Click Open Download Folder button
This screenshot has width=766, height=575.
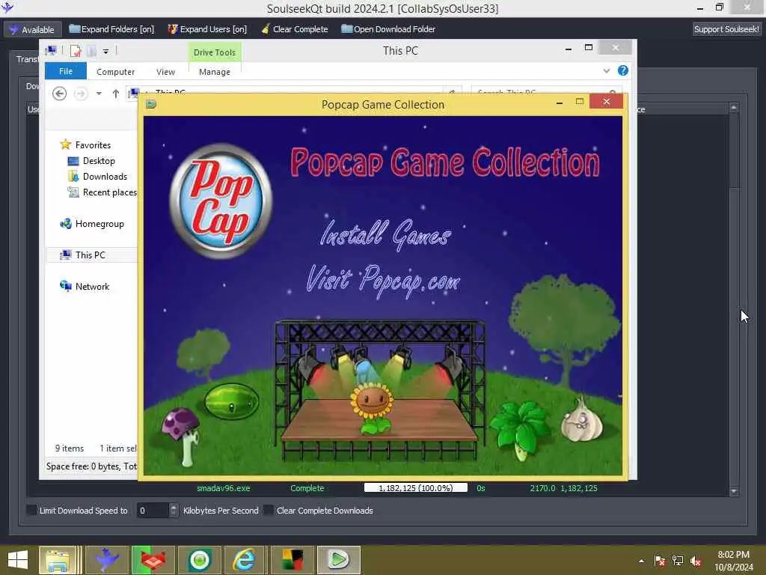388,29
